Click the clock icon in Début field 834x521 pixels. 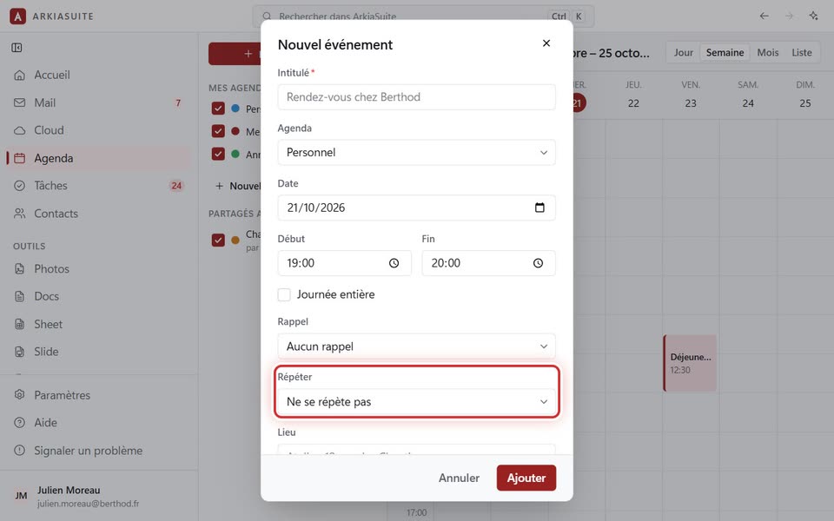point(394,263)
